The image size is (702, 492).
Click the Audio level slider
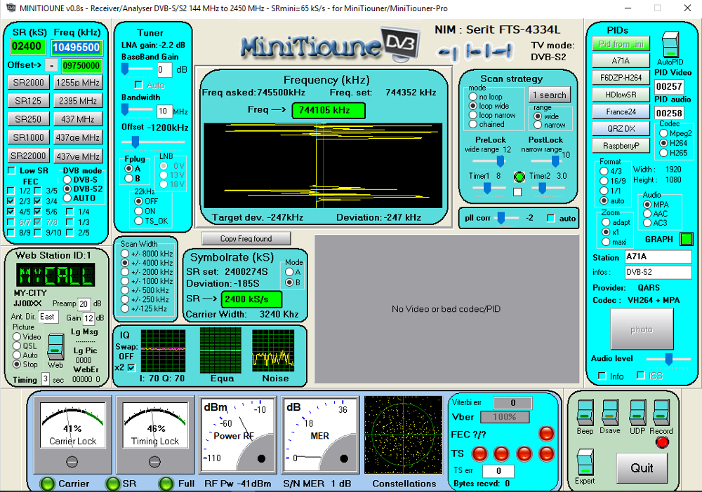668,359
